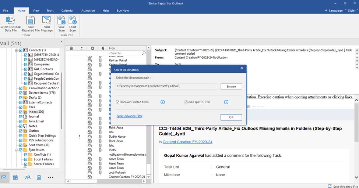Viewport: 359px width, 188px height.
Task: Click info icon beside Recover Deleted Items
Action: (162, 102)
